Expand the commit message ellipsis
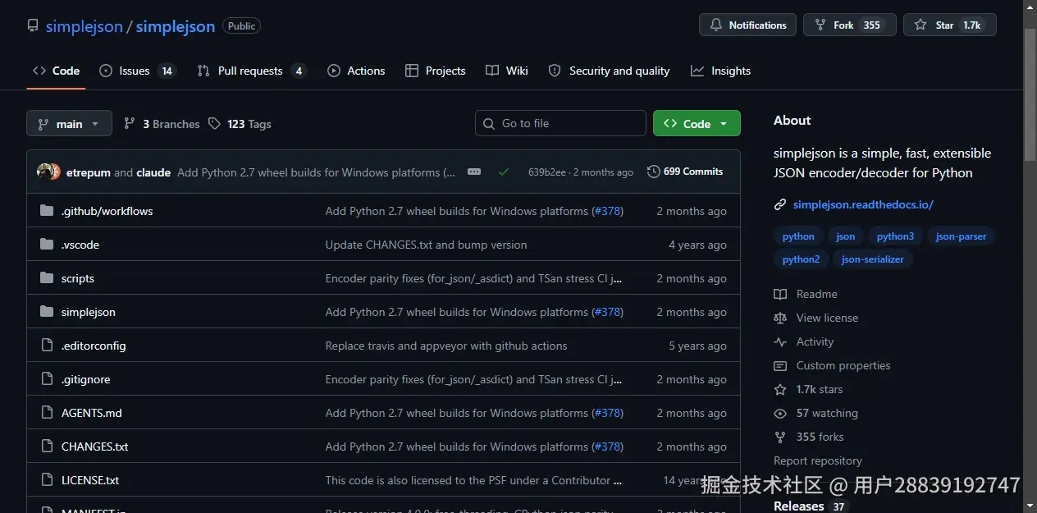1037x513 pixels. (474, 172)
